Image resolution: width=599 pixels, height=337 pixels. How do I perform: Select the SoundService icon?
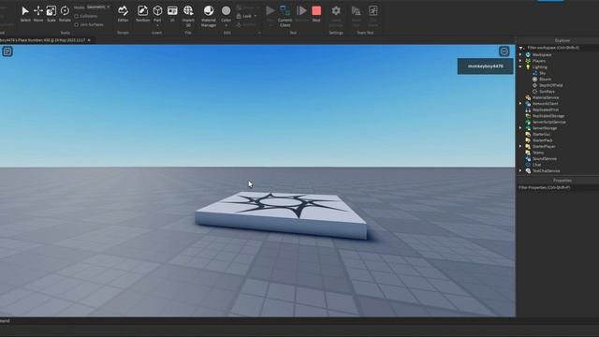[x=528, y=159]
